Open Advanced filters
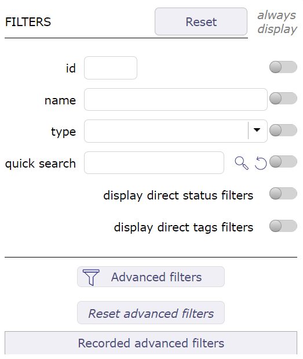303x359 pixels. tap(151, 277)
